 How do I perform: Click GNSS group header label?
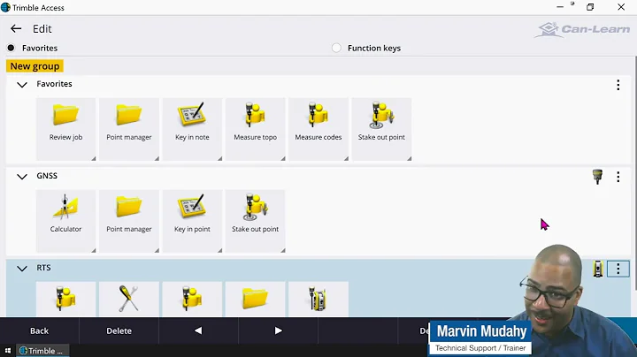(x=47, y=176)
